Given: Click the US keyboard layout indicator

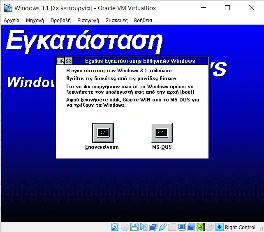Looking at the screenshot, I should pyautogui.click(x=60, y=61).
